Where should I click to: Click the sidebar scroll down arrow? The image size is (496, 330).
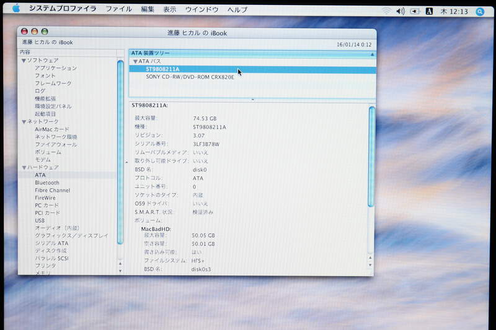click(120, 271)
